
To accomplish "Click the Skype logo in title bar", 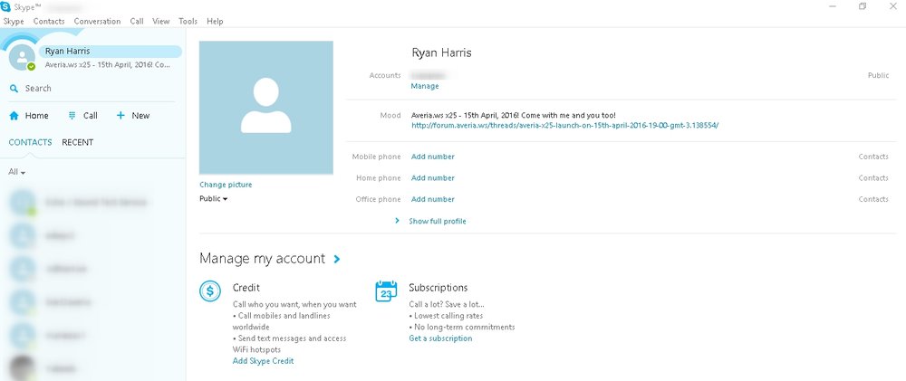I will point(7,6).
